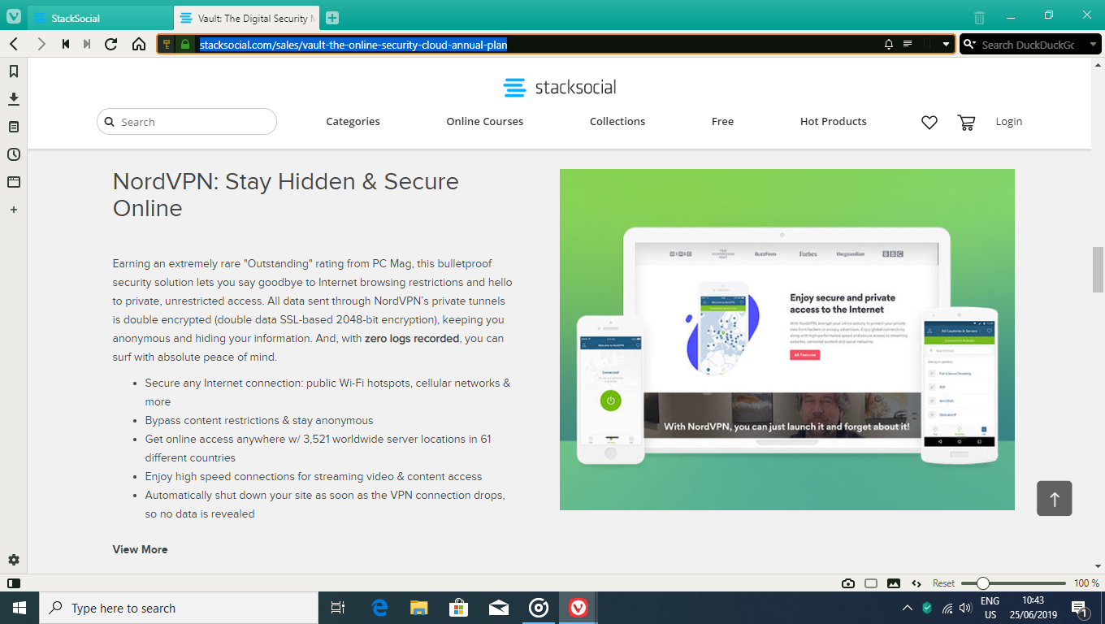Open the wishlist heart icon
Image resolution: width=1105 pixels, height=624 pixels.
(x=929, y=122)
